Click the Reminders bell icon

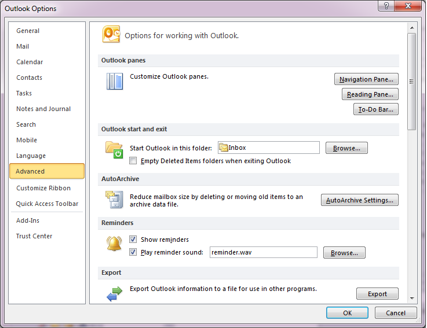click(x=114, y=244)
